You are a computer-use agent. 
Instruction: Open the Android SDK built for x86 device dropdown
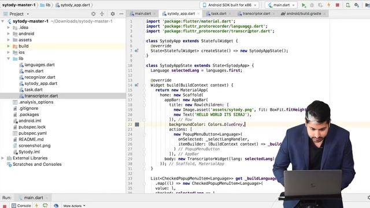(x=230, y=5)
